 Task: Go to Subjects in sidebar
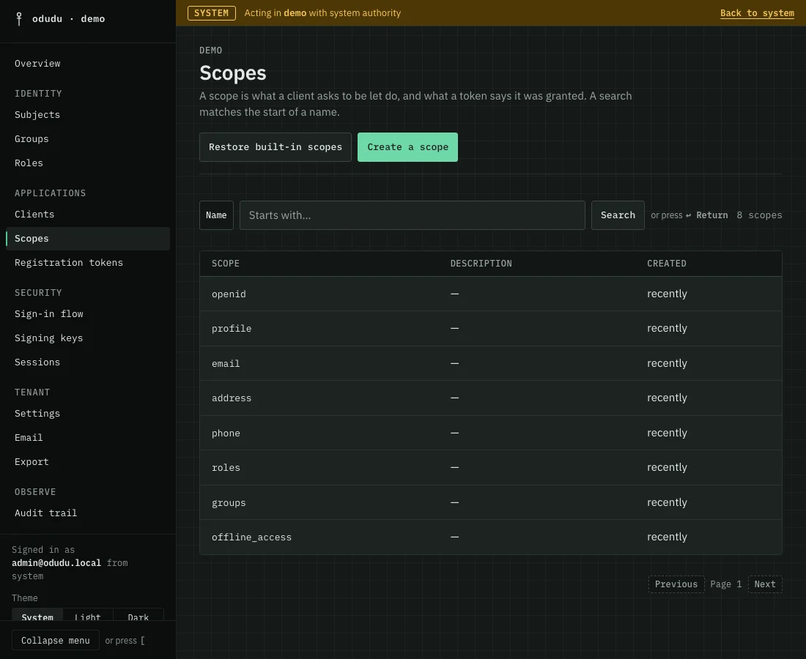pos(88,115)
